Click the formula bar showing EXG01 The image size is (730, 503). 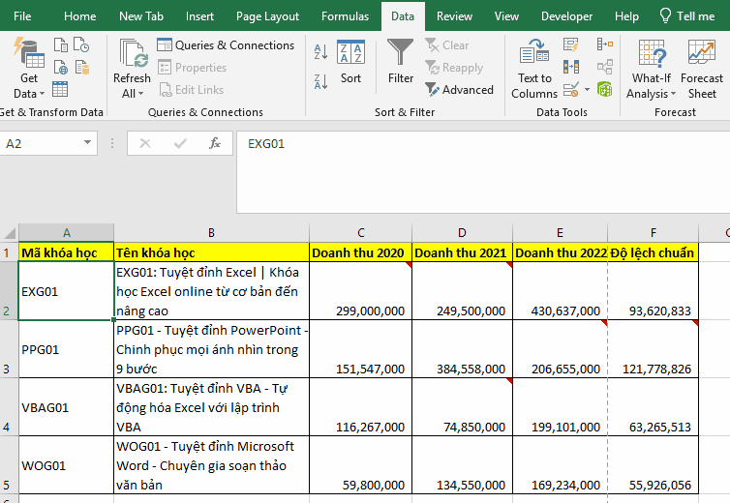483,172
